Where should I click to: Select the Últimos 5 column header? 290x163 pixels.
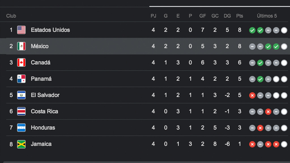point(267,16)
